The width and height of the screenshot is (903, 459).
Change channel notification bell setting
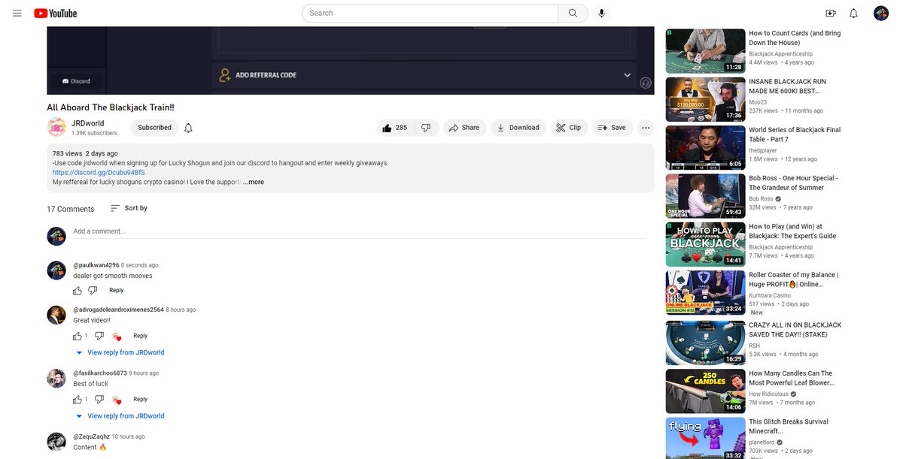click(188, 128)
